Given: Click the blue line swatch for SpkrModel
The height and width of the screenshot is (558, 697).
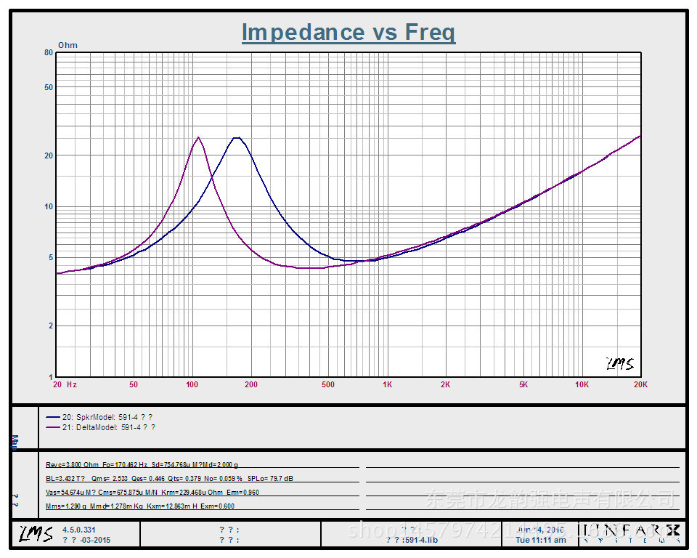Looking at the screenshot, I should (x=52, y=417).
